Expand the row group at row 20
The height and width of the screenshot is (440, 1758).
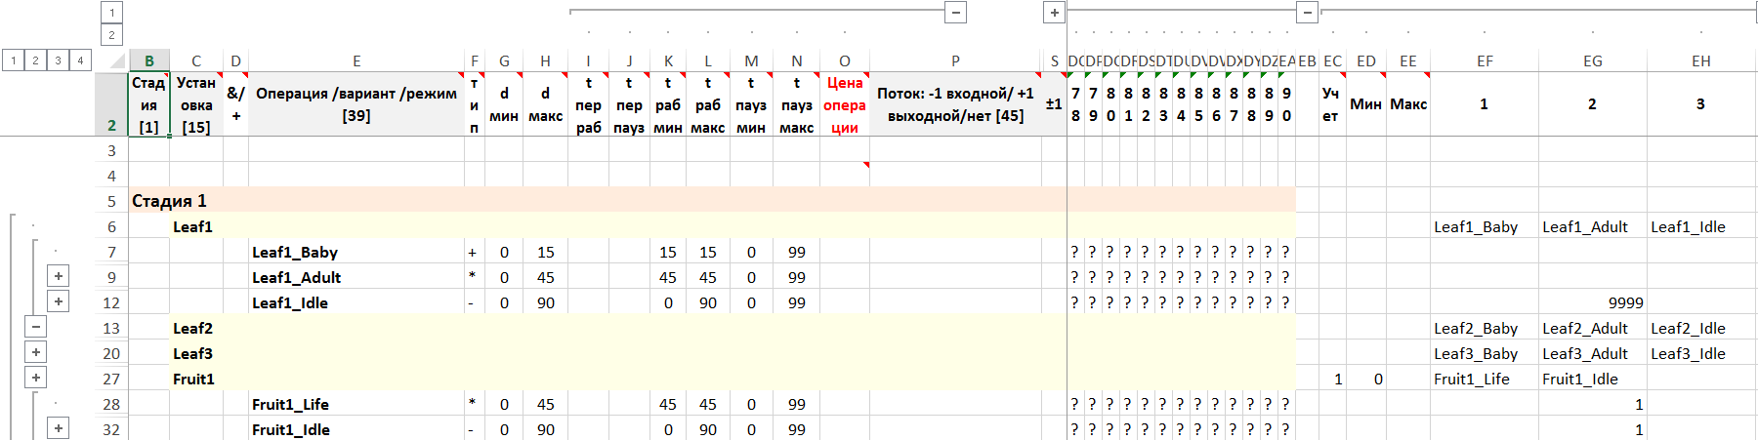pos(36,353)
